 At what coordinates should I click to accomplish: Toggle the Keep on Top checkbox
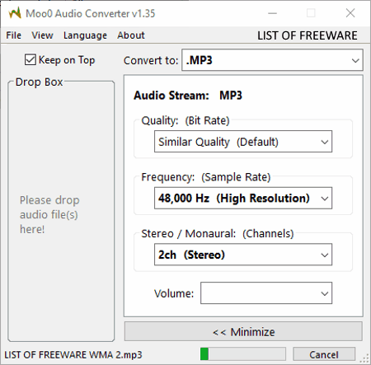(x=31, y=59)
